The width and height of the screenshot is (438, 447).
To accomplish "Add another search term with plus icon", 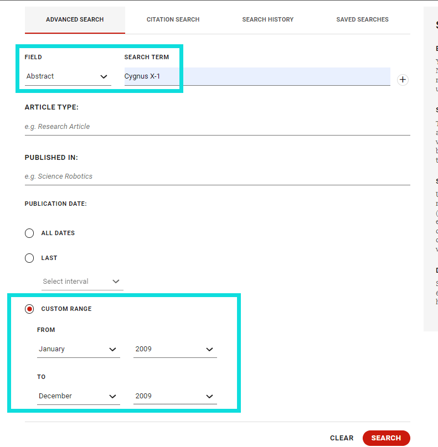I will tap(403, 80).
